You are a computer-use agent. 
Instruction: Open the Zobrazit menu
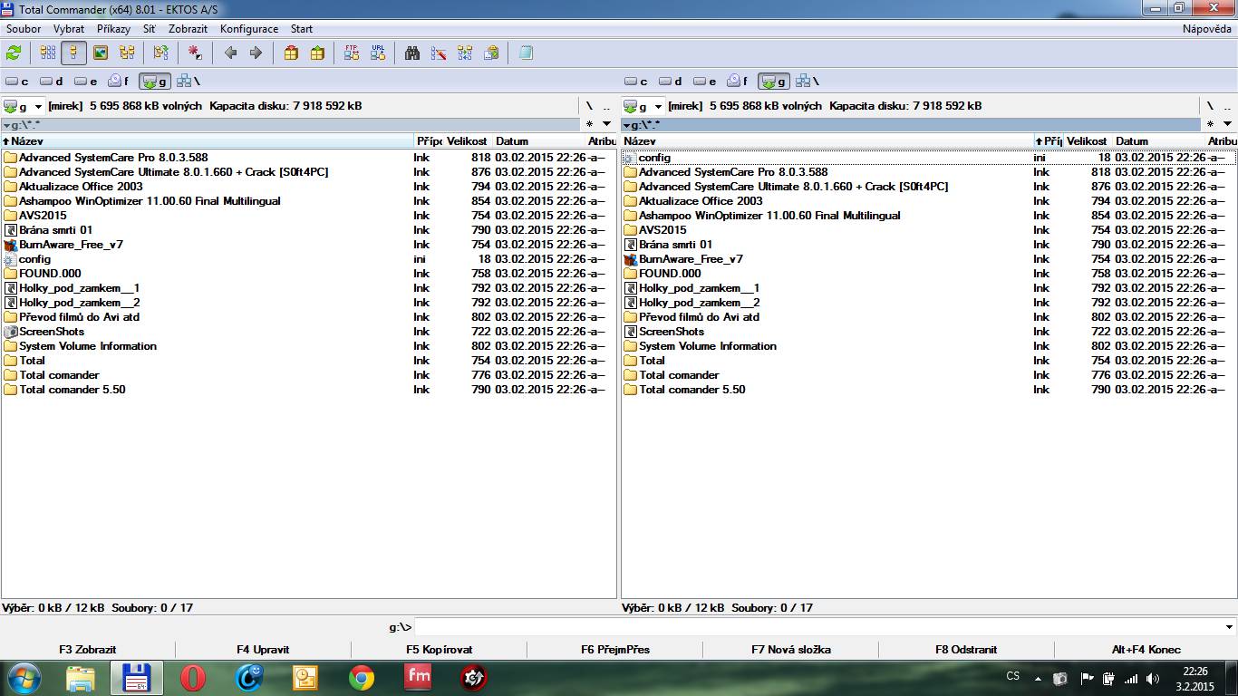click(188, 29)
